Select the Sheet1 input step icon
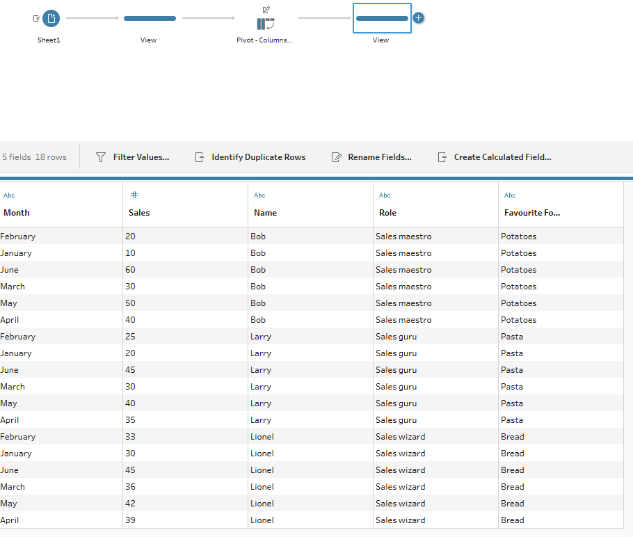The image size is (633, 537). point(51,19)
